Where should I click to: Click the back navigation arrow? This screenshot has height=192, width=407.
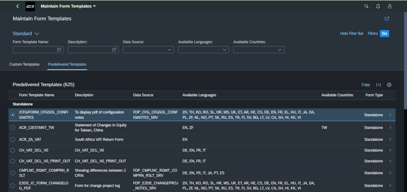point(17,6)
